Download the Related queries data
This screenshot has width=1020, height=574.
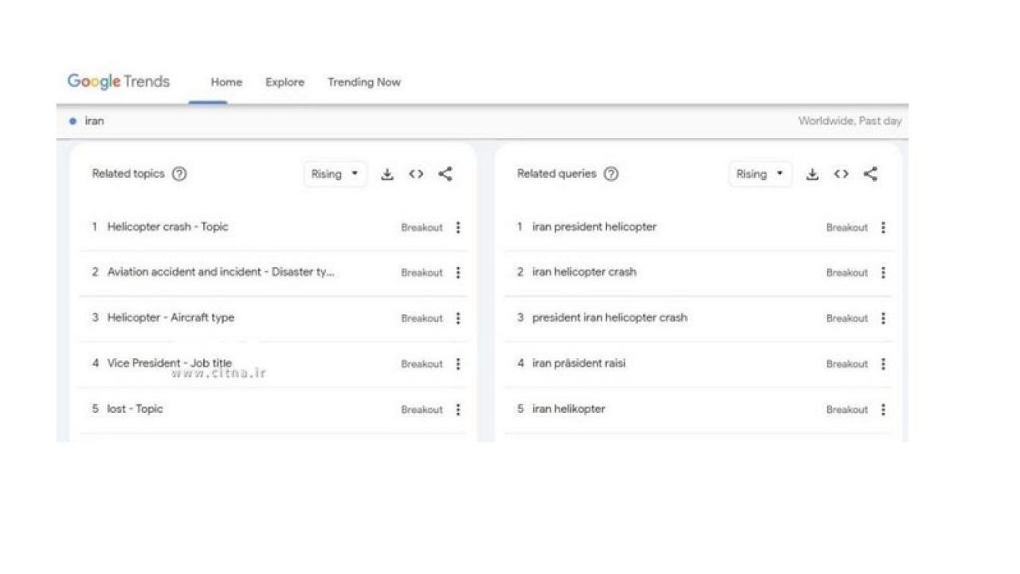coord(812,174)
